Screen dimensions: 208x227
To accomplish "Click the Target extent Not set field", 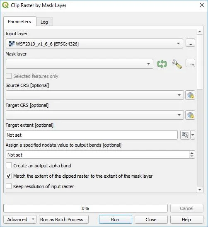I will 92,135.
